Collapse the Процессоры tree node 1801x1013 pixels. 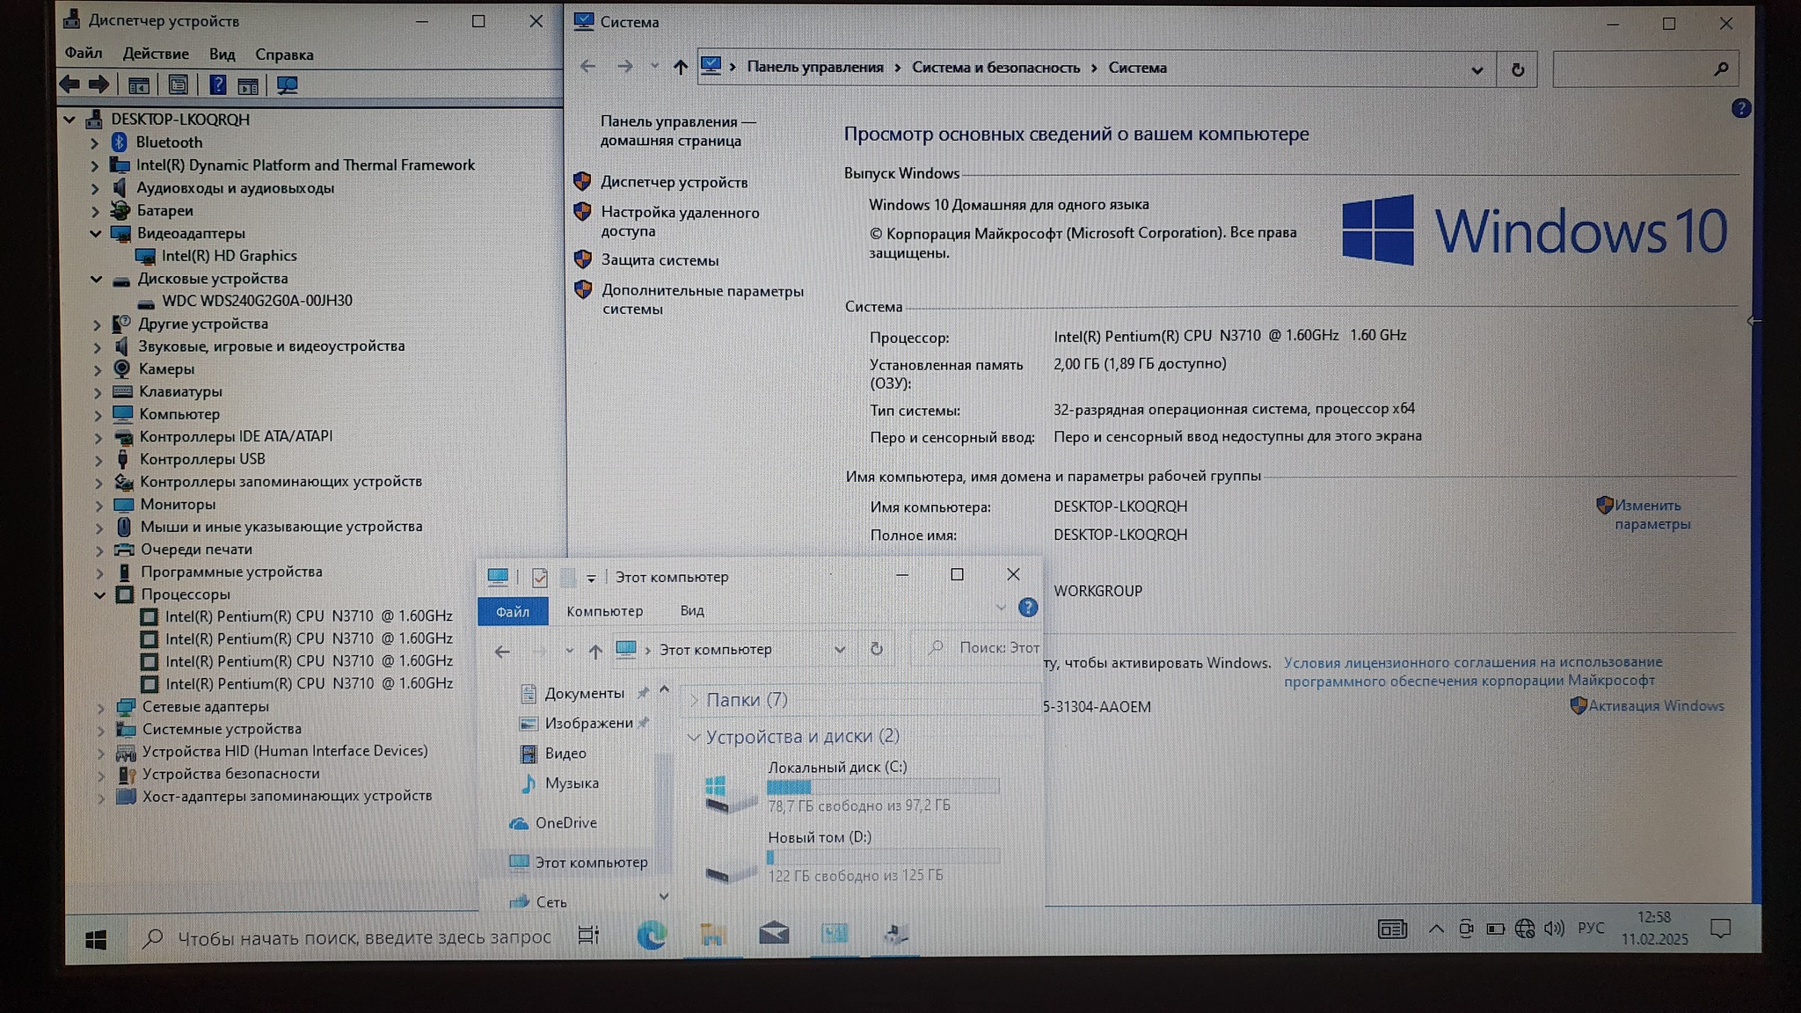coord(99,595)
